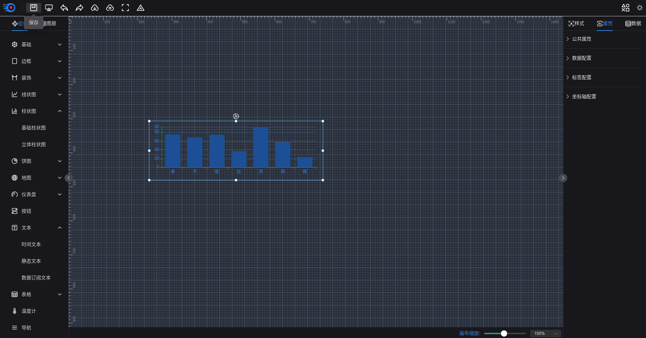This screenshot has height=338, width=646.
Task: Open the 100% canvas zoom dropdown
Action: point(545,333)
